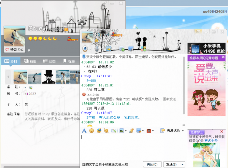Open the handwriting input icon

click(114, 131)
